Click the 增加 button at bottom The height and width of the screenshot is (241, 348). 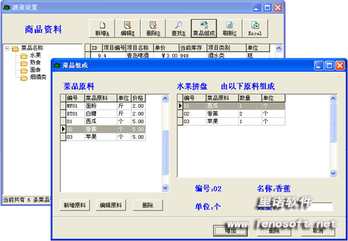tap(231, 231)
